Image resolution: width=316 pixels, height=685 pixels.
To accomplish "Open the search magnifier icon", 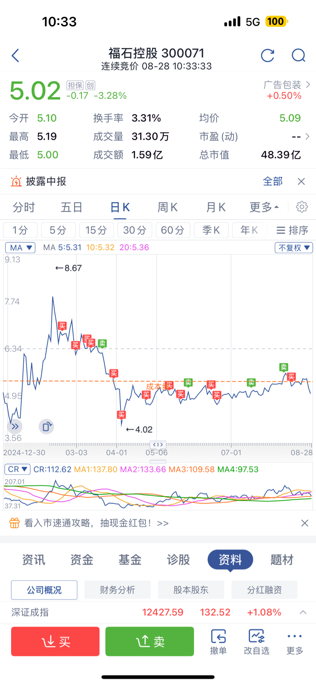I will tap(298, 56).
